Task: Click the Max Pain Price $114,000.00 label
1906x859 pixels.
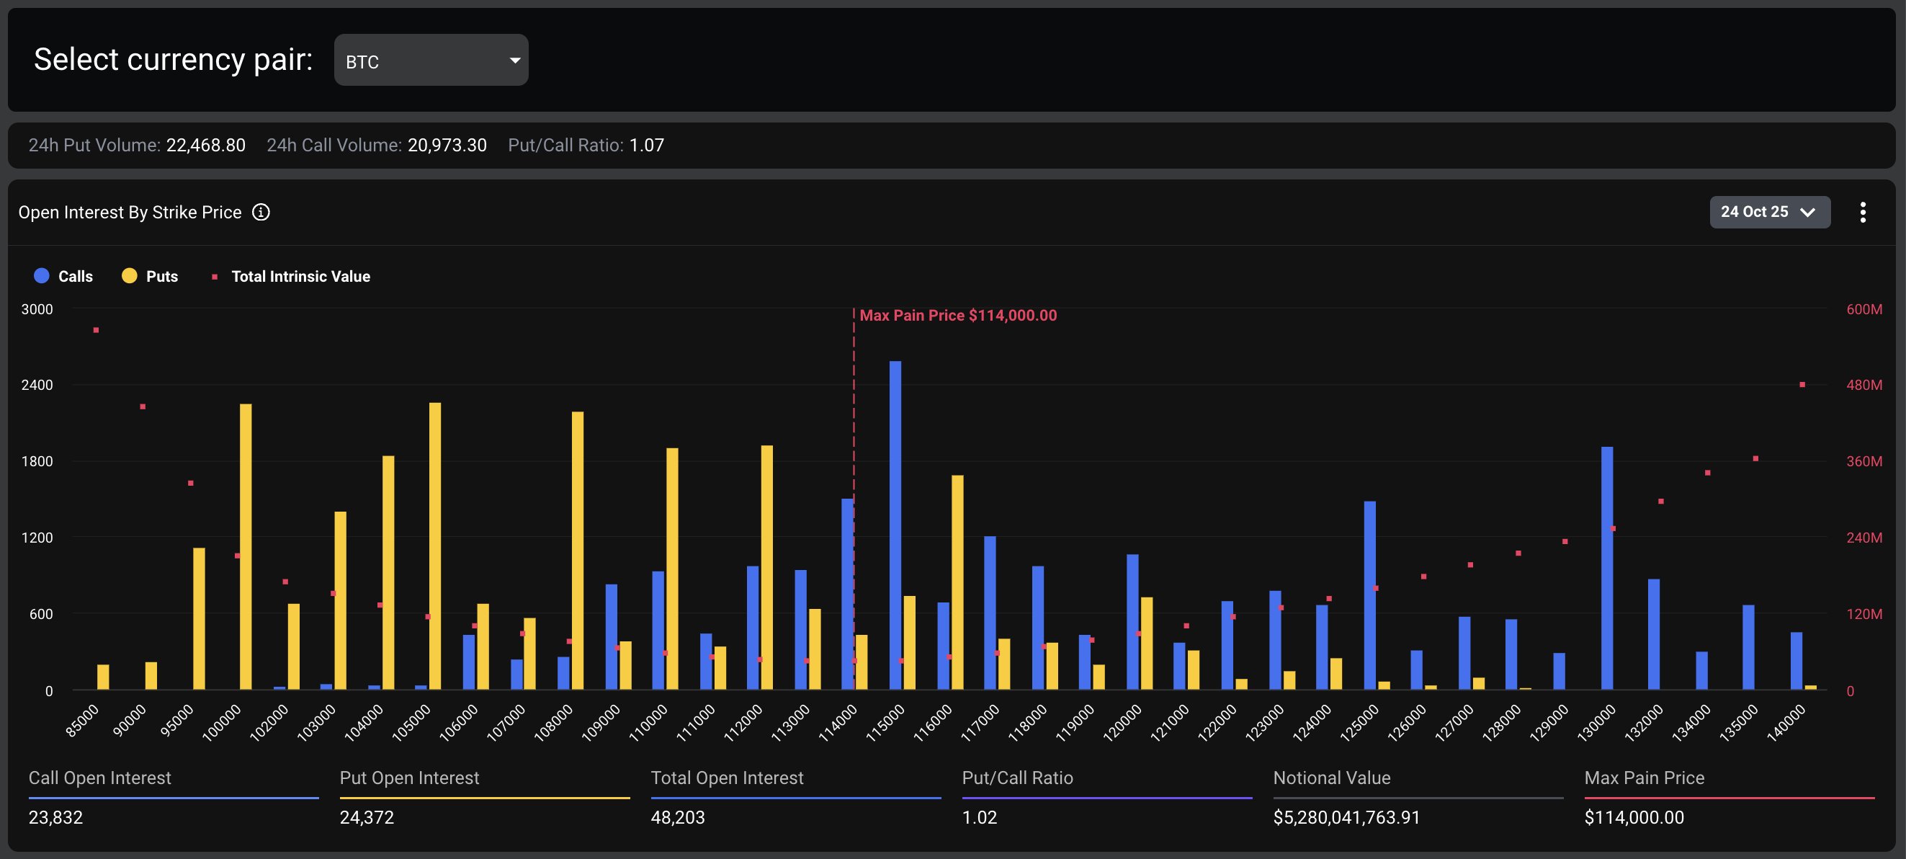Action: [x=957, y=316]
